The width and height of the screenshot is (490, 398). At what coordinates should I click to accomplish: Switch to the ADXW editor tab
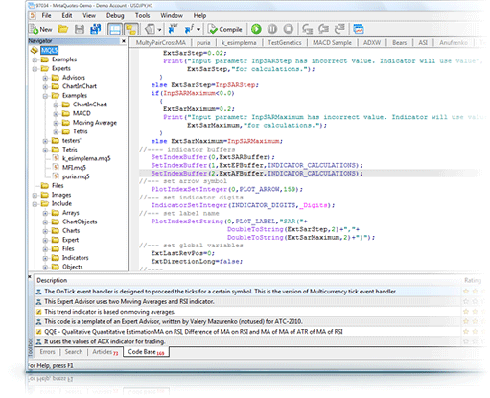click(x=372, y=42)
